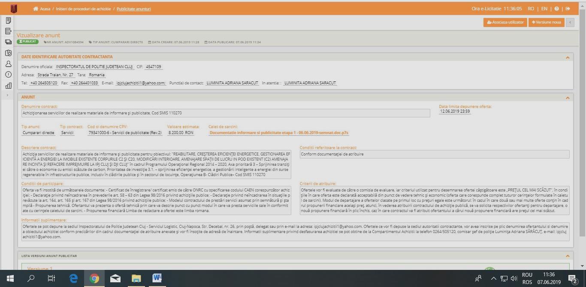The width and height of the screenshot is (586, 287).
Task: Open Publicitate anunturi breadcrumb link
Action: [133, 9]
